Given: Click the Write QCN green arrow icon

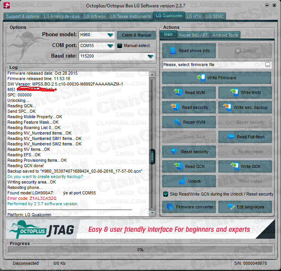Looking at the screenshot, I should 234,166.
